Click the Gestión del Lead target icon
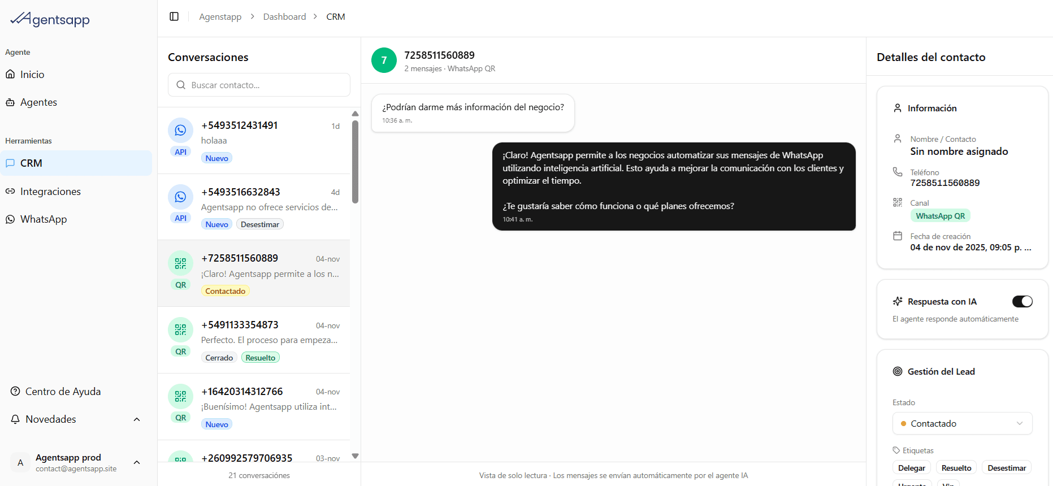 click(x=898, y=371)
